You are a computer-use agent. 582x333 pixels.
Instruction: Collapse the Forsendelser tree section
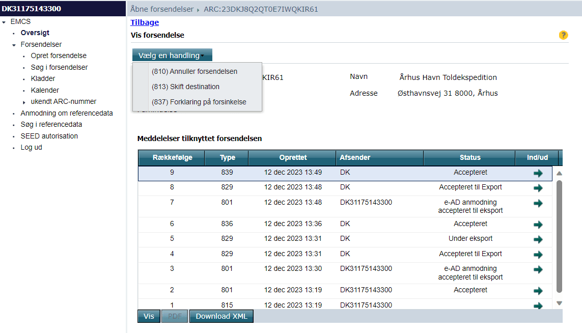point(14,45)
